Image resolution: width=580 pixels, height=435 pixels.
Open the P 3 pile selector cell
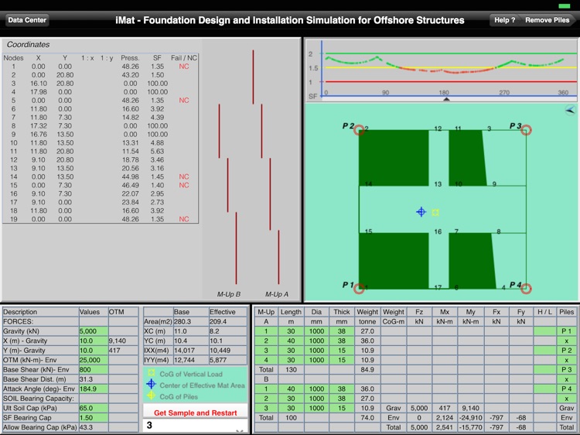point(567,369)
